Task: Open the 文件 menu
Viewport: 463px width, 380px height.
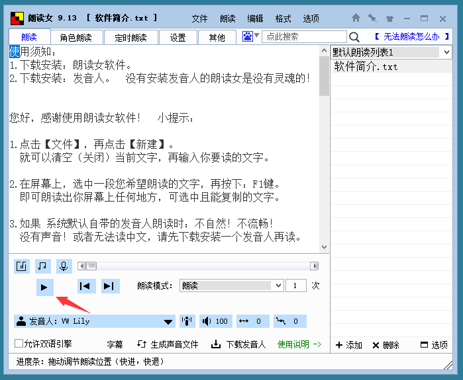Action: click(199, 19)
